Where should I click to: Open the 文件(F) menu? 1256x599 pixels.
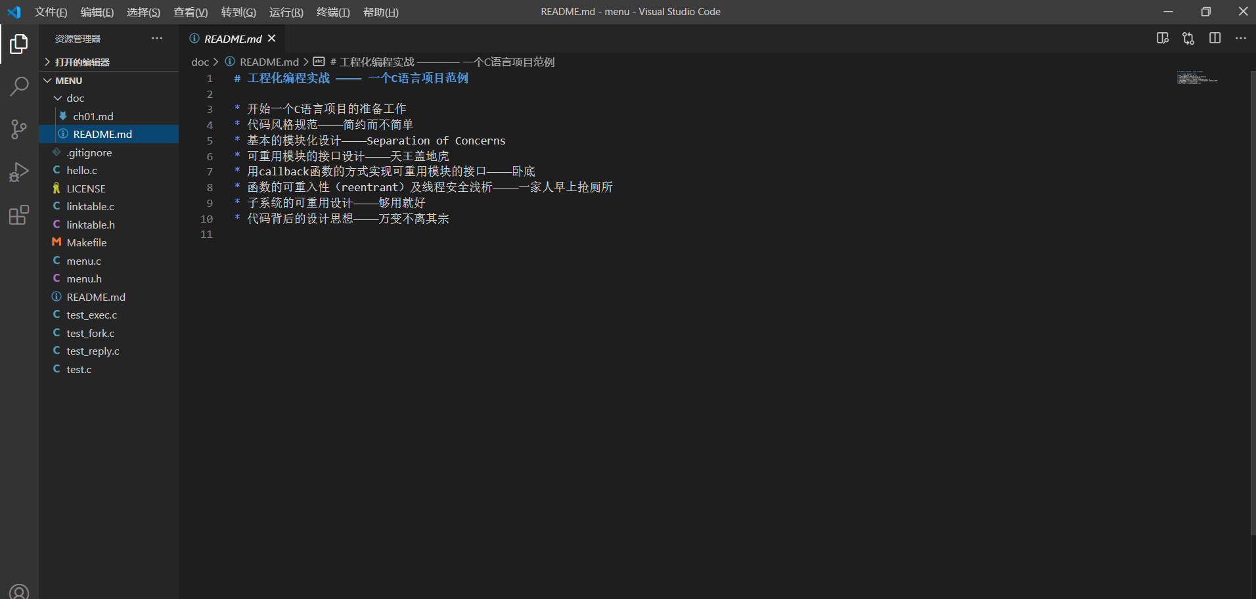click(x=51, y=12)
